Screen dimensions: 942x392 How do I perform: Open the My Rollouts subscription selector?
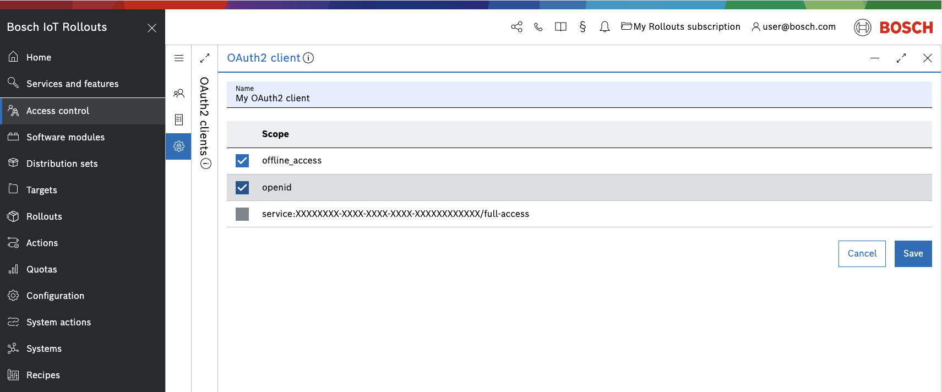[x=680, y=27]
